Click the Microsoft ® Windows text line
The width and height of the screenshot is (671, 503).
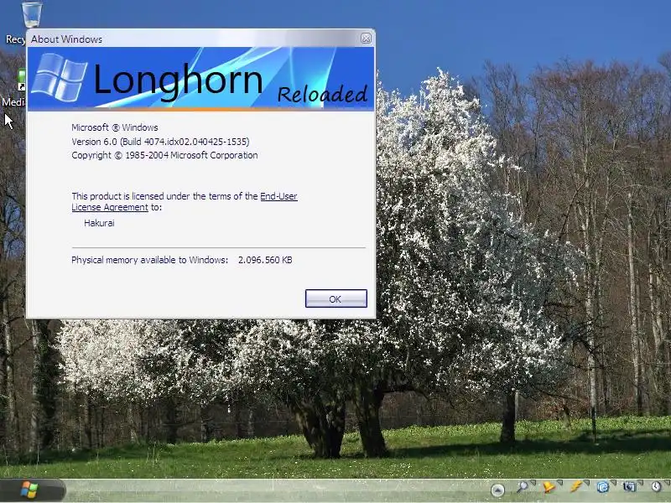tap(115, 127)
